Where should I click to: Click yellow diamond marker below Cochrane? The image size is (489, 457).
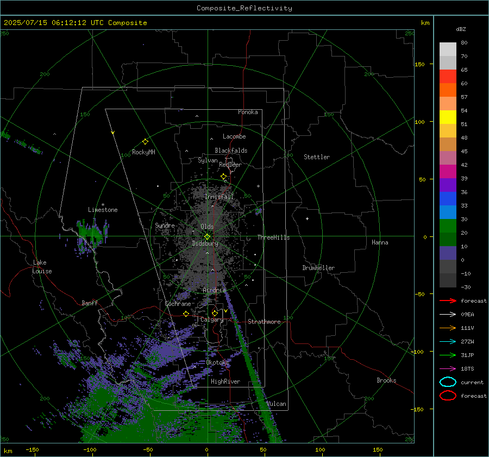pyautogui.click(x=186, y=314)
